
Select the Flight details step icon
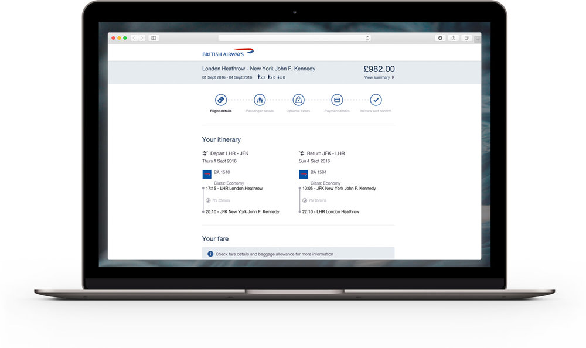(x=221, y=100)
